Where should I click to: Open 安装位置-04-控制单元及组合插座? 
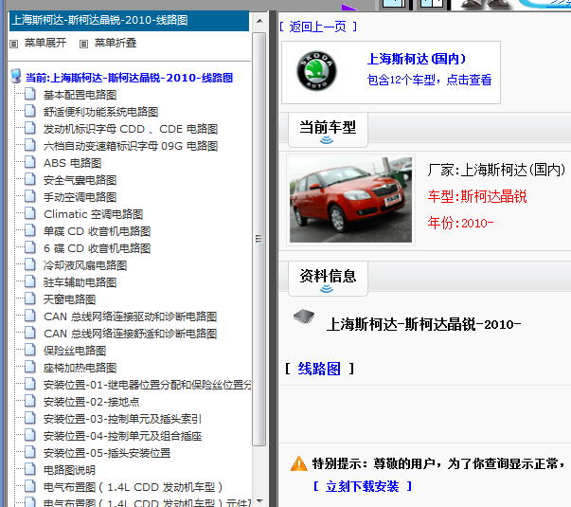[x=123, y=436]
